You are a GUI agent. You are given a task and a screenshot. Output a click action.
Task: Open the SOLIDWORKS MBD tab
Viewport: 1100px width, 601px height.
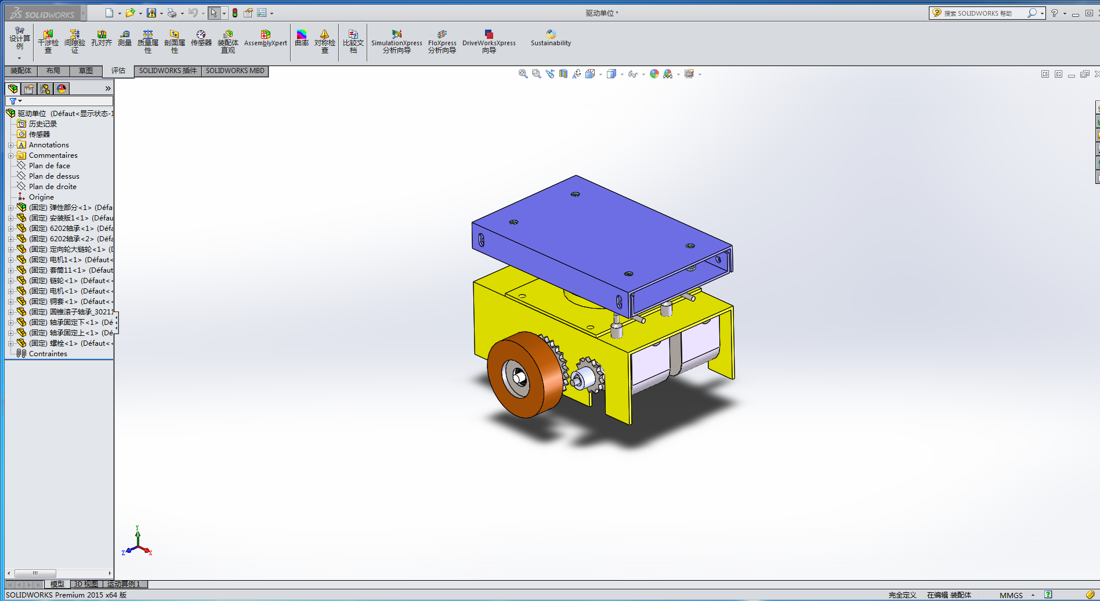[234, 71]
